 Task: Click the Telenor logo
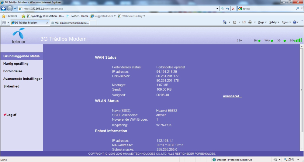point(19,36)
